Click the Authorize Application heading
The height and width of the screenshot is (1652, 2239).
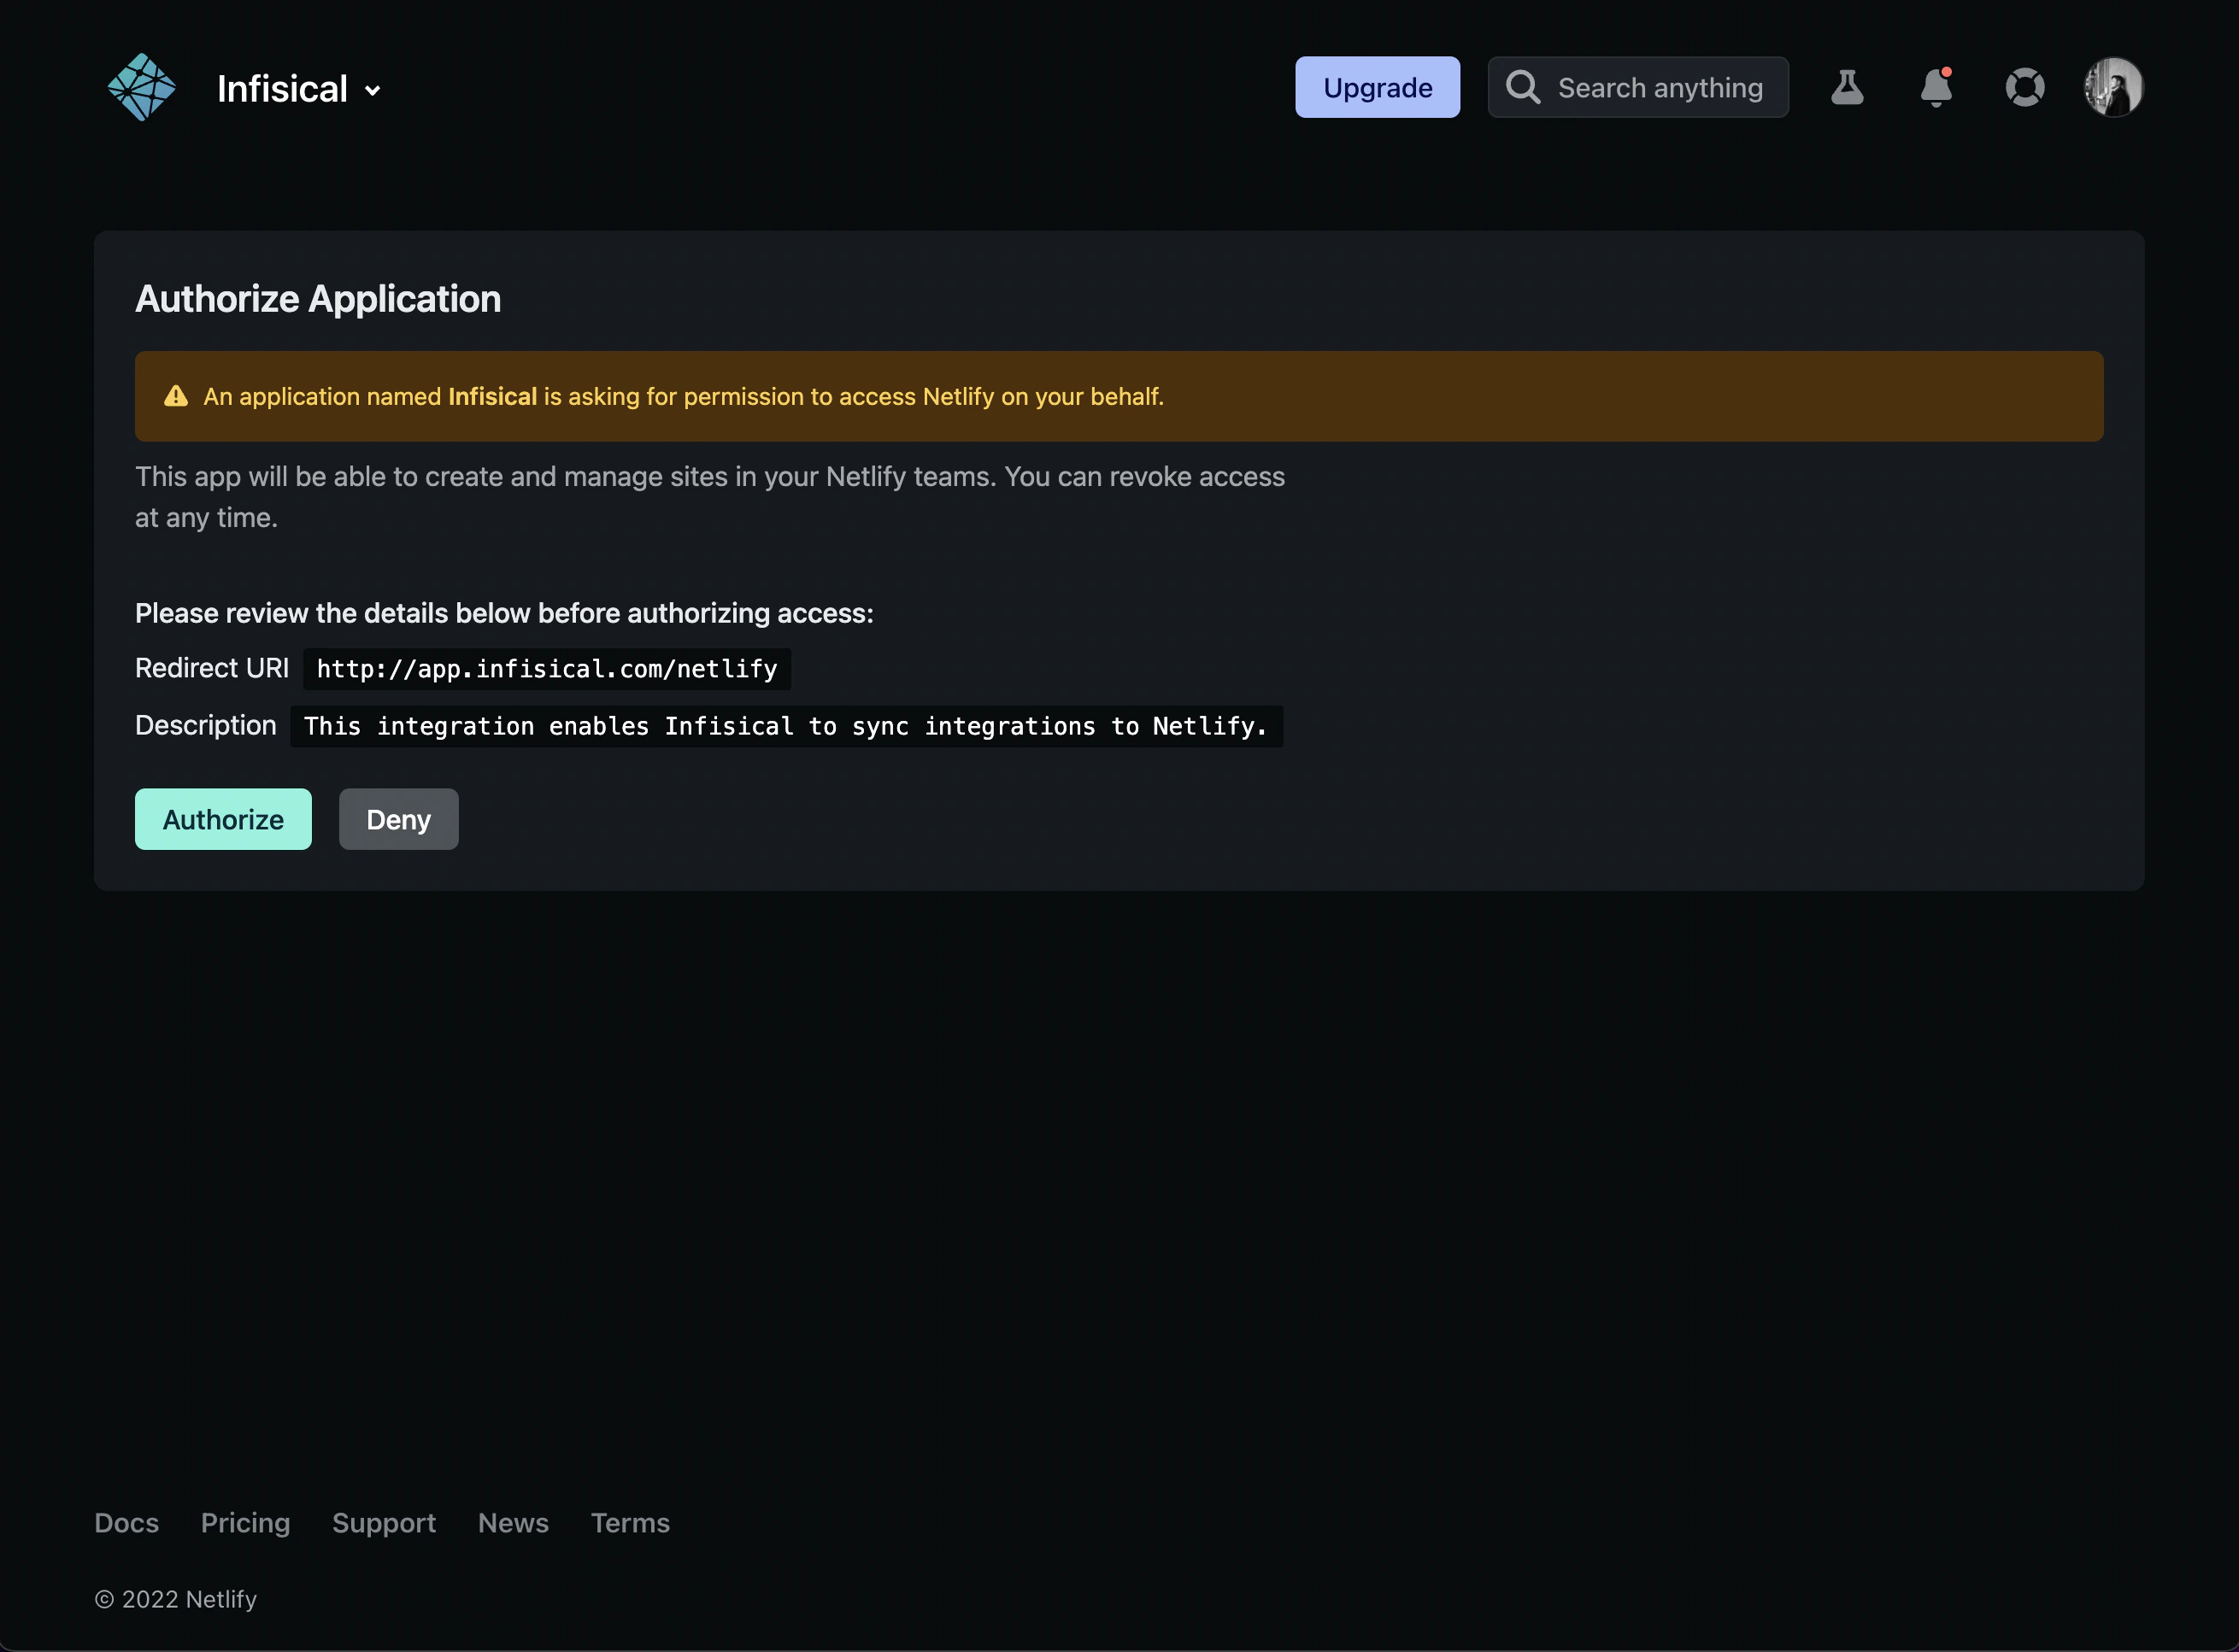(318, 298)
